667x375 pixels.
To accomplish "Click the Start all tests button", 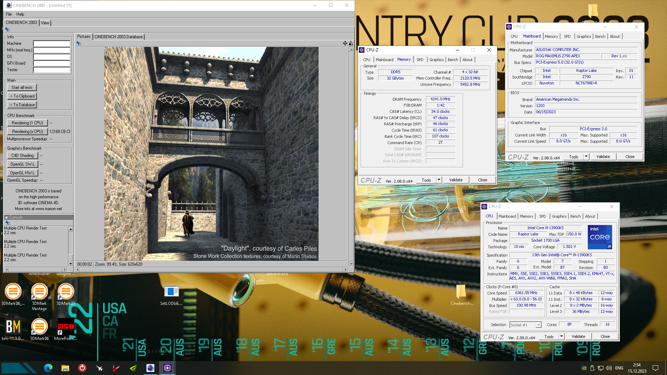I will pyautogui.click(x=22, y=87).
